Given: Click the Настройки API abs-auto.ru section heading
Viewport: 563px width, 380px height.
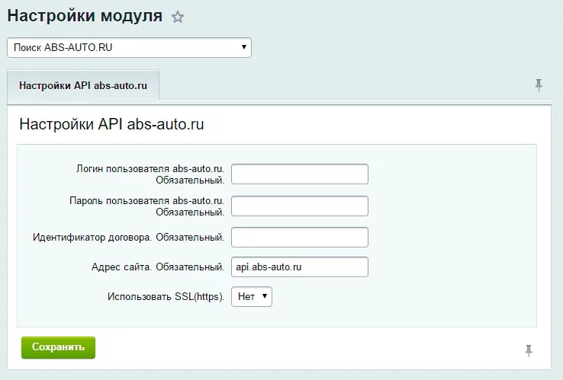Looking at the screenshot, I should click(111, 125).
